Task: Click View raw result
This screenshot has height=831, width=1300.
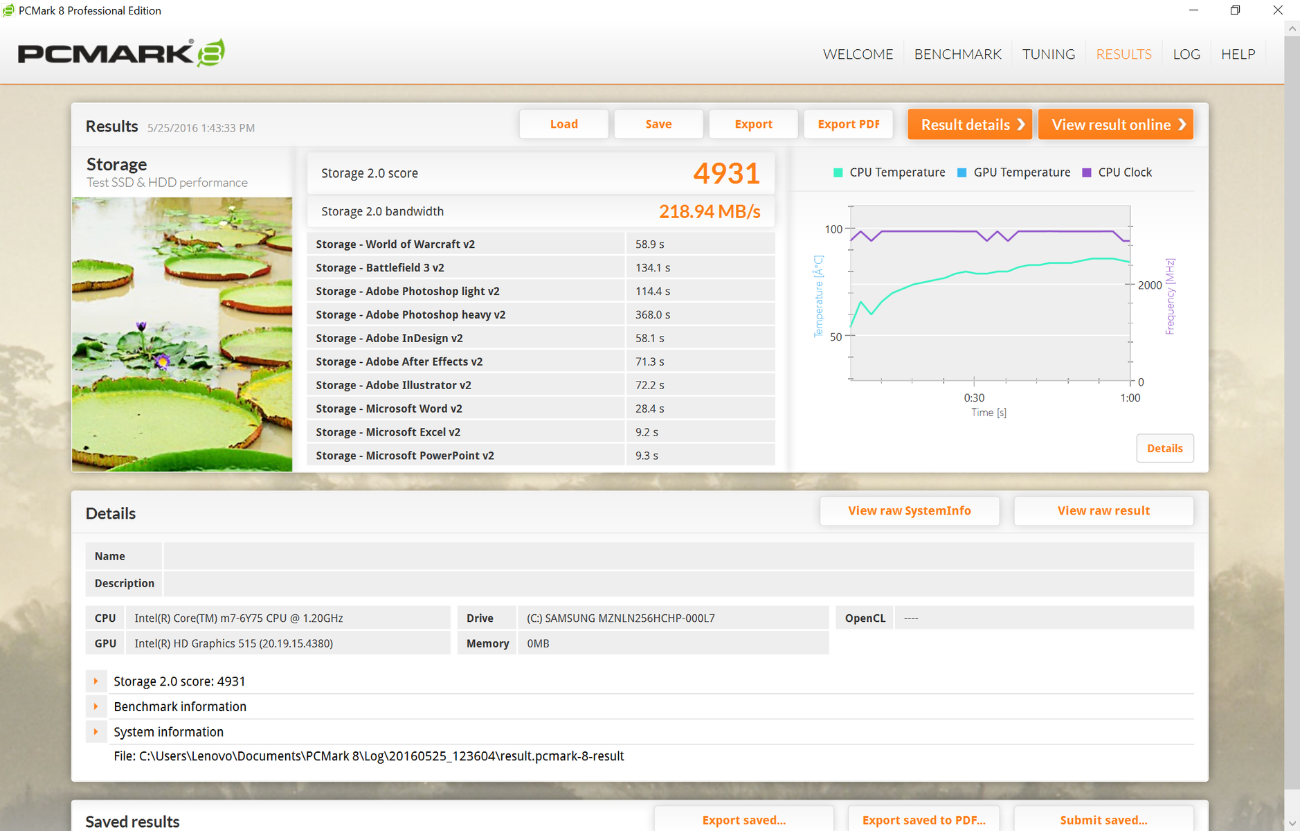Action: coord(1103,510)
